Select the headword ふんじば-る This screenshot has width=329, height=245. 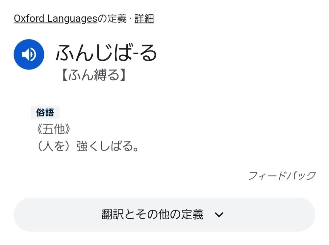106,53
